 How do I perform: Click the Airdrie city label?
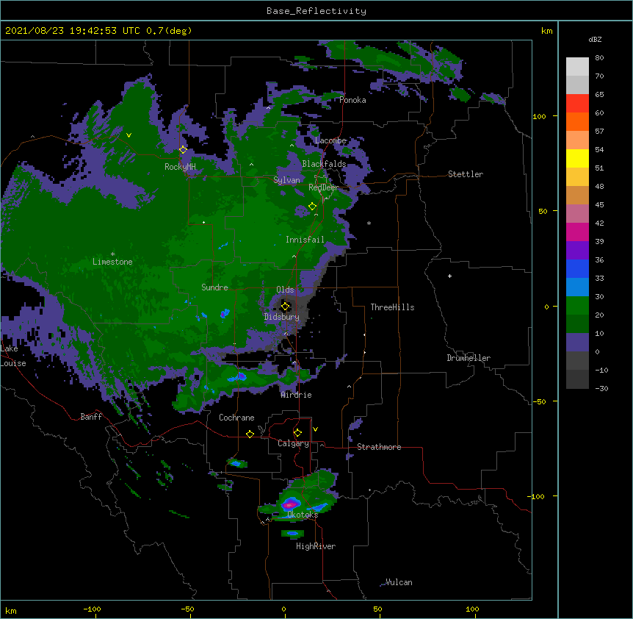click(296, 395)
